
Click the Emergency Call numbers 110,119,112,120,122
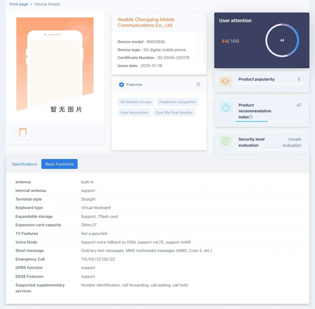[x=98, y=259]
